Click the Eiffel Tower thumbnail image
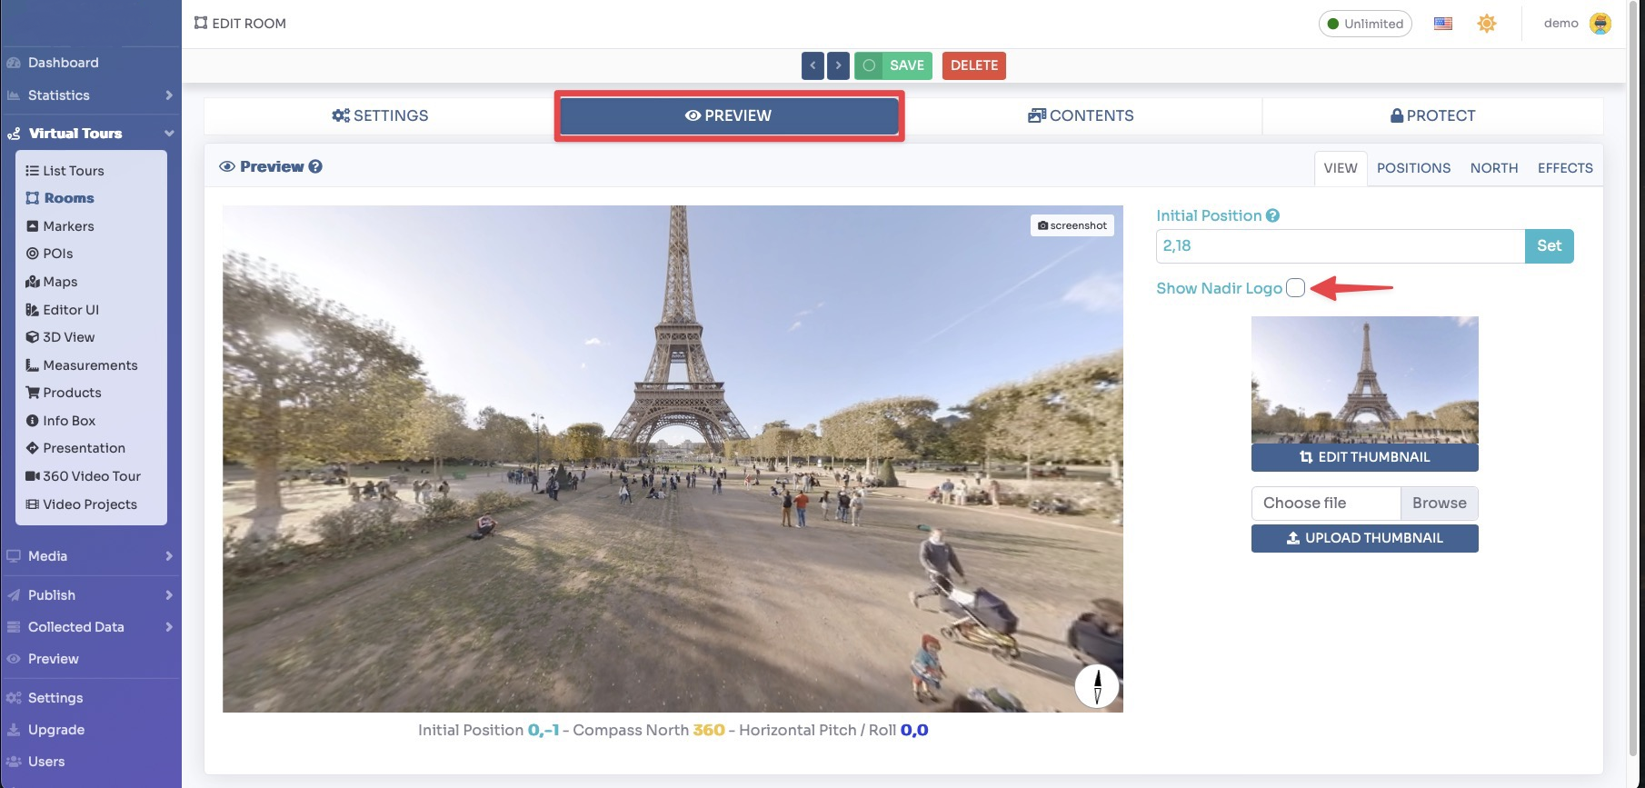This screenshot has width=1645, height=788. point(1364,380)
